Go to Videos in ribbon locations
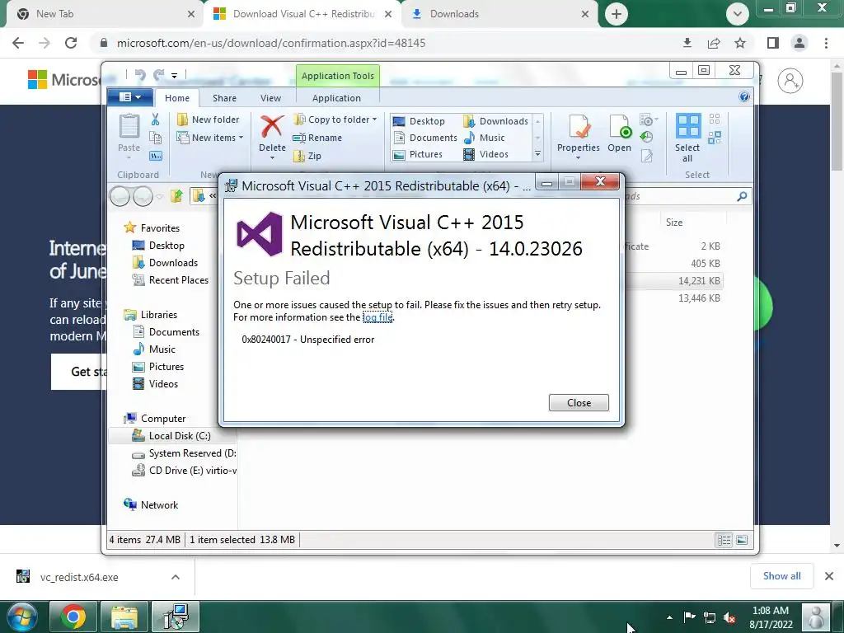The image size is (844, 633). [x=486, y=154]
